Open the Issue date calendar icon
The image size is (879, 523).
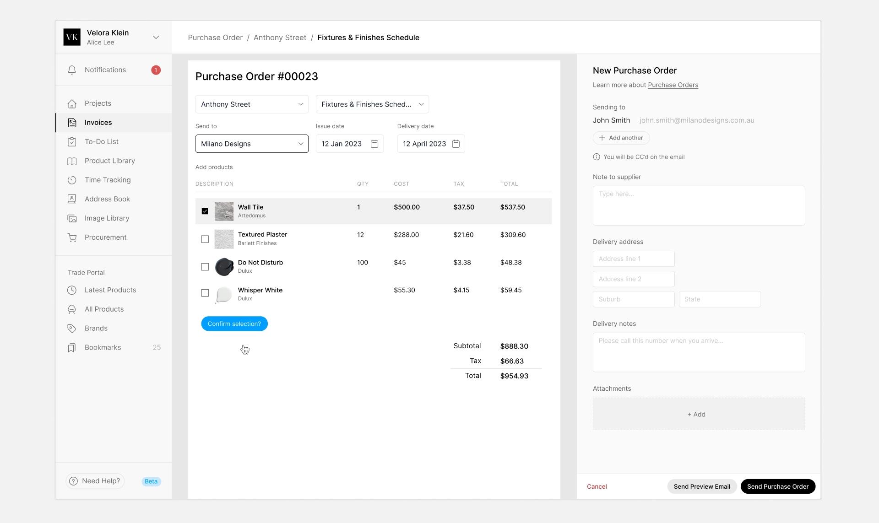374,144
